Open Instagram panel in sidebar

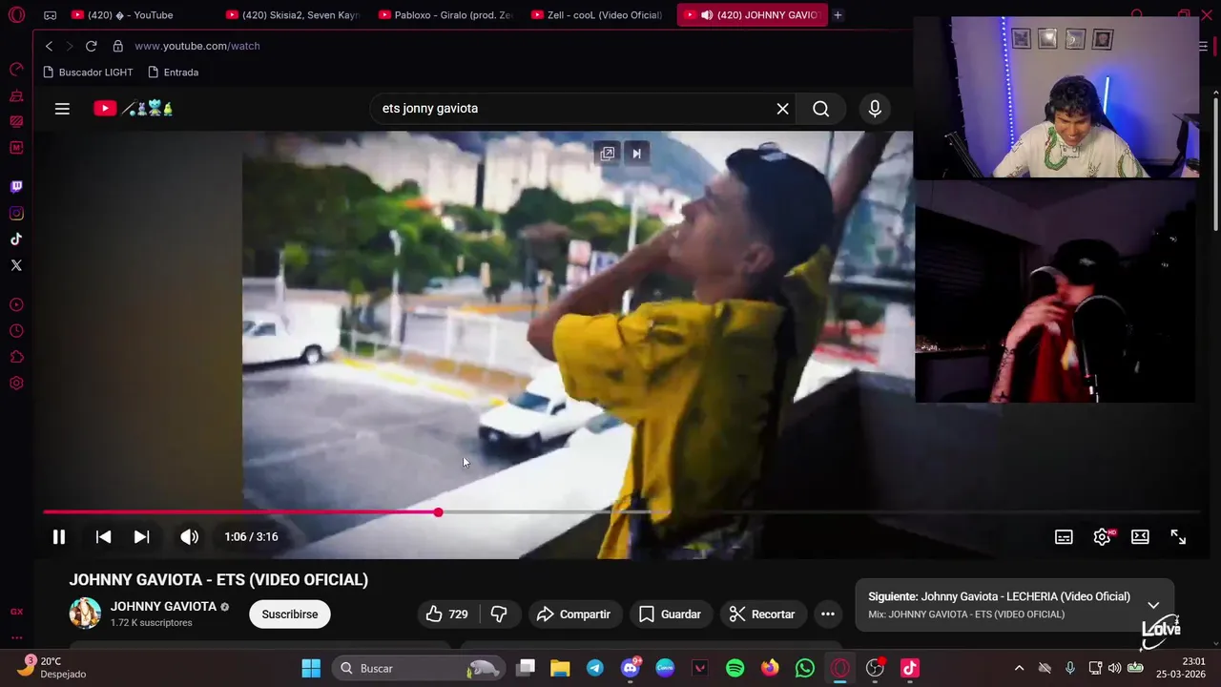16,214
